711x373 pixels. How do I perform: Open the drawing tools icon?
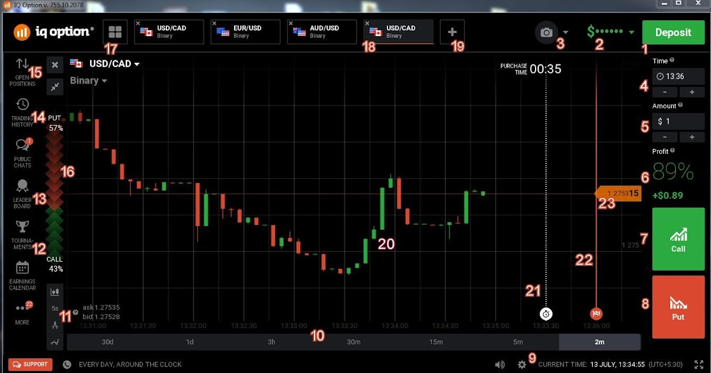[x=55, y=325]
